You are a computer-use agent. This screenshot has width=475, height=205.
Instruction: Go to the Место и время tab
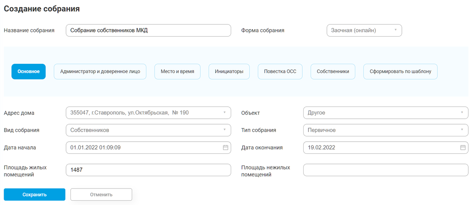point(177,72)
